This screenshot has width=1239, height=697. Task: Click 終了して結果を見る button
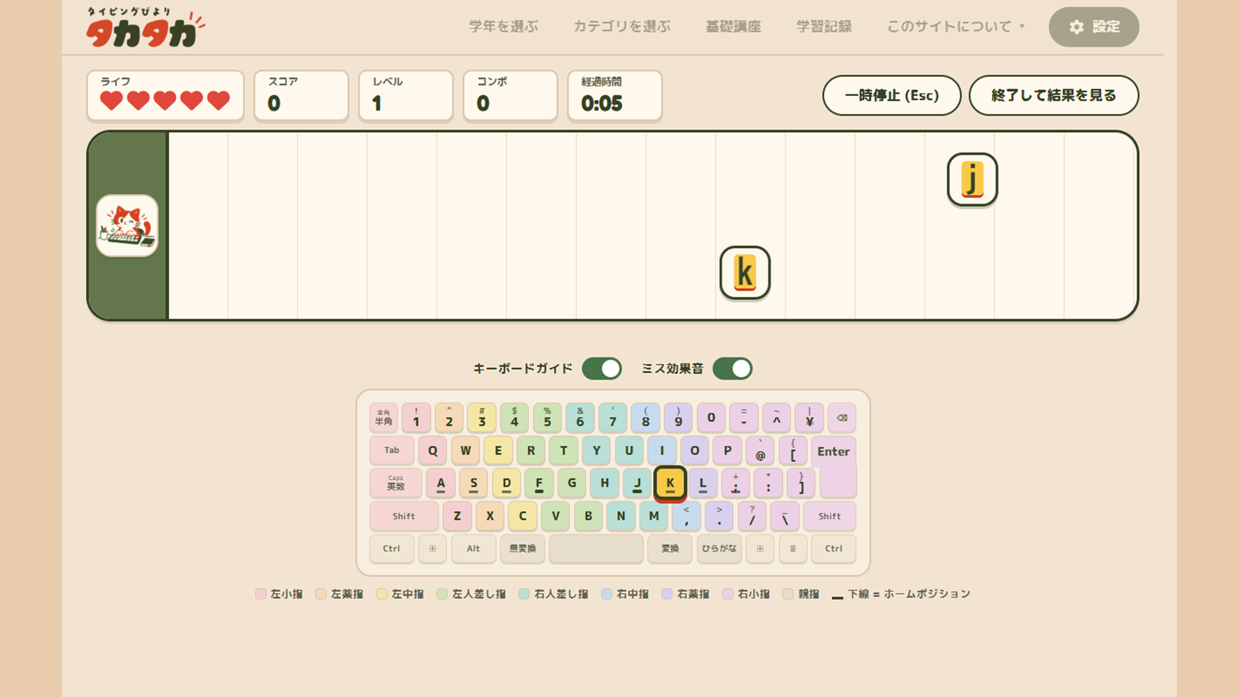click(x=1054, y=96)
